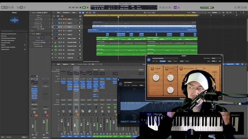
Task: Toggle the FUZZ pedal on/off button
Action: 167,69
